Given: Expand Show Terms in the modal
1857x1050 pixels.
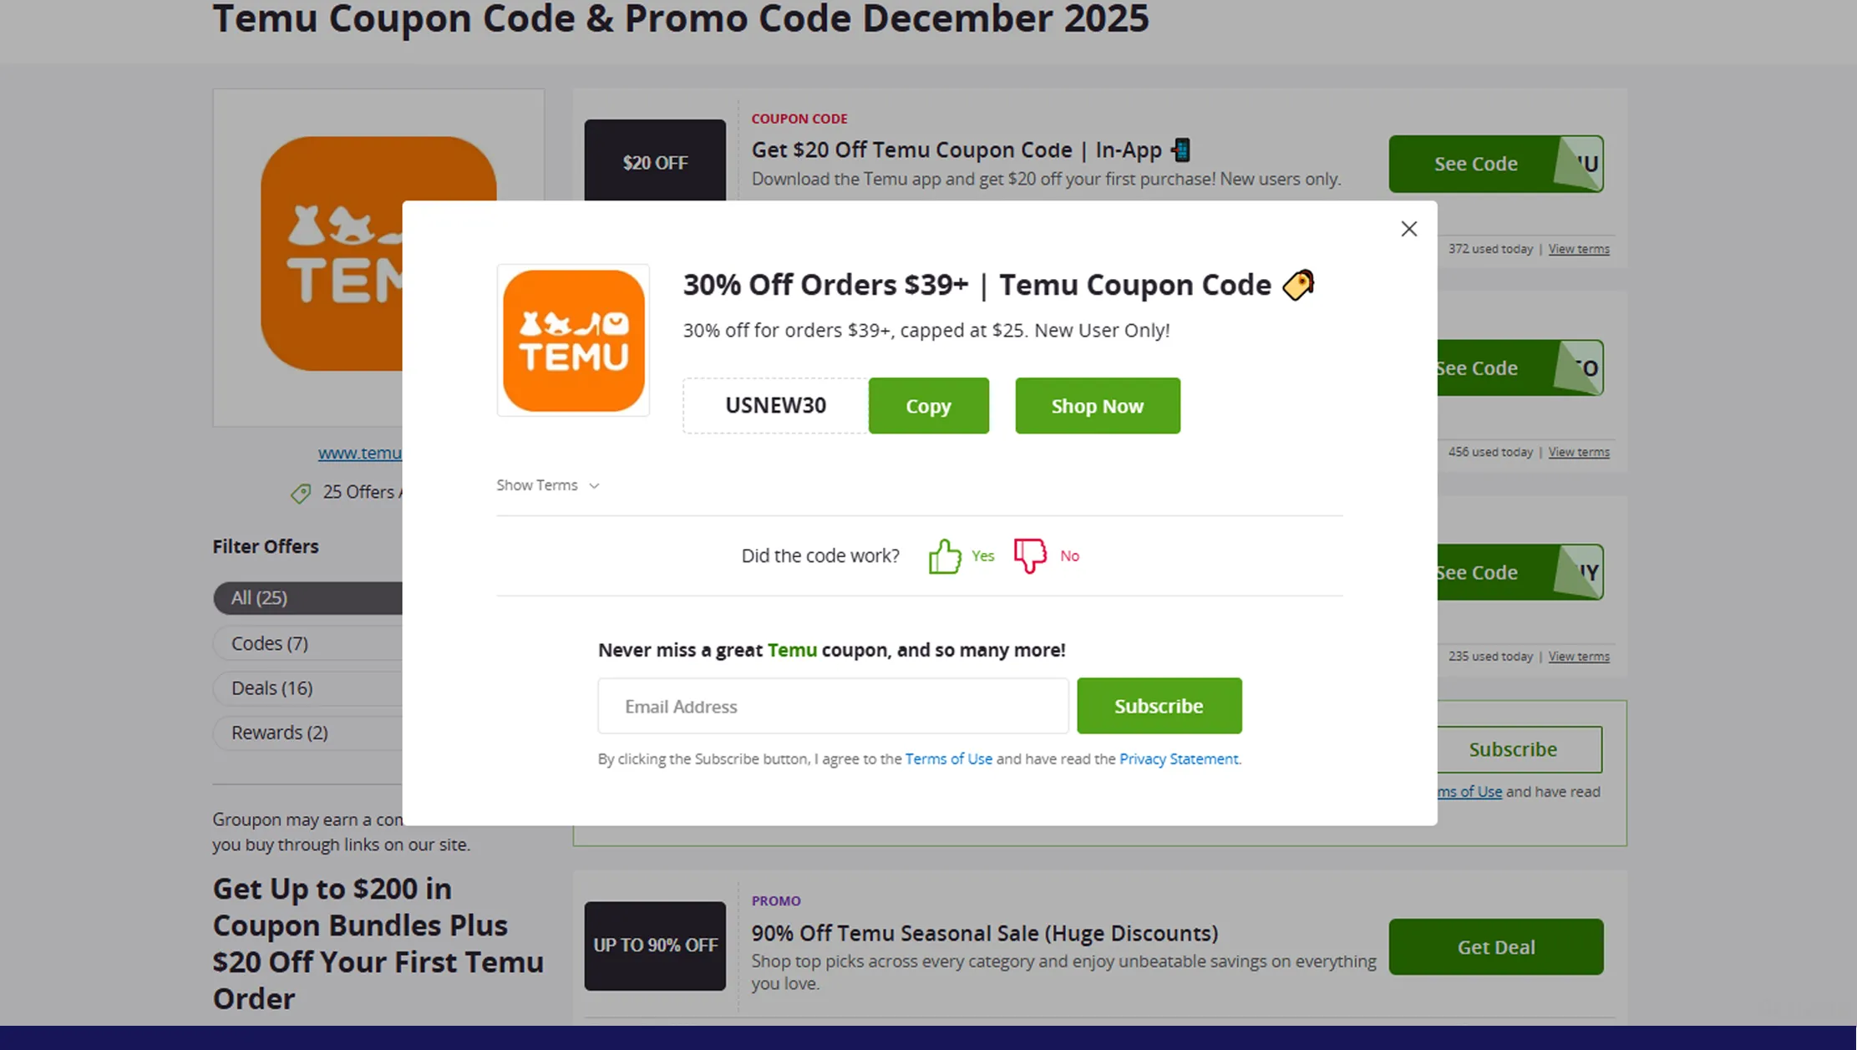Looking at the screenshot, I should 546,484.
